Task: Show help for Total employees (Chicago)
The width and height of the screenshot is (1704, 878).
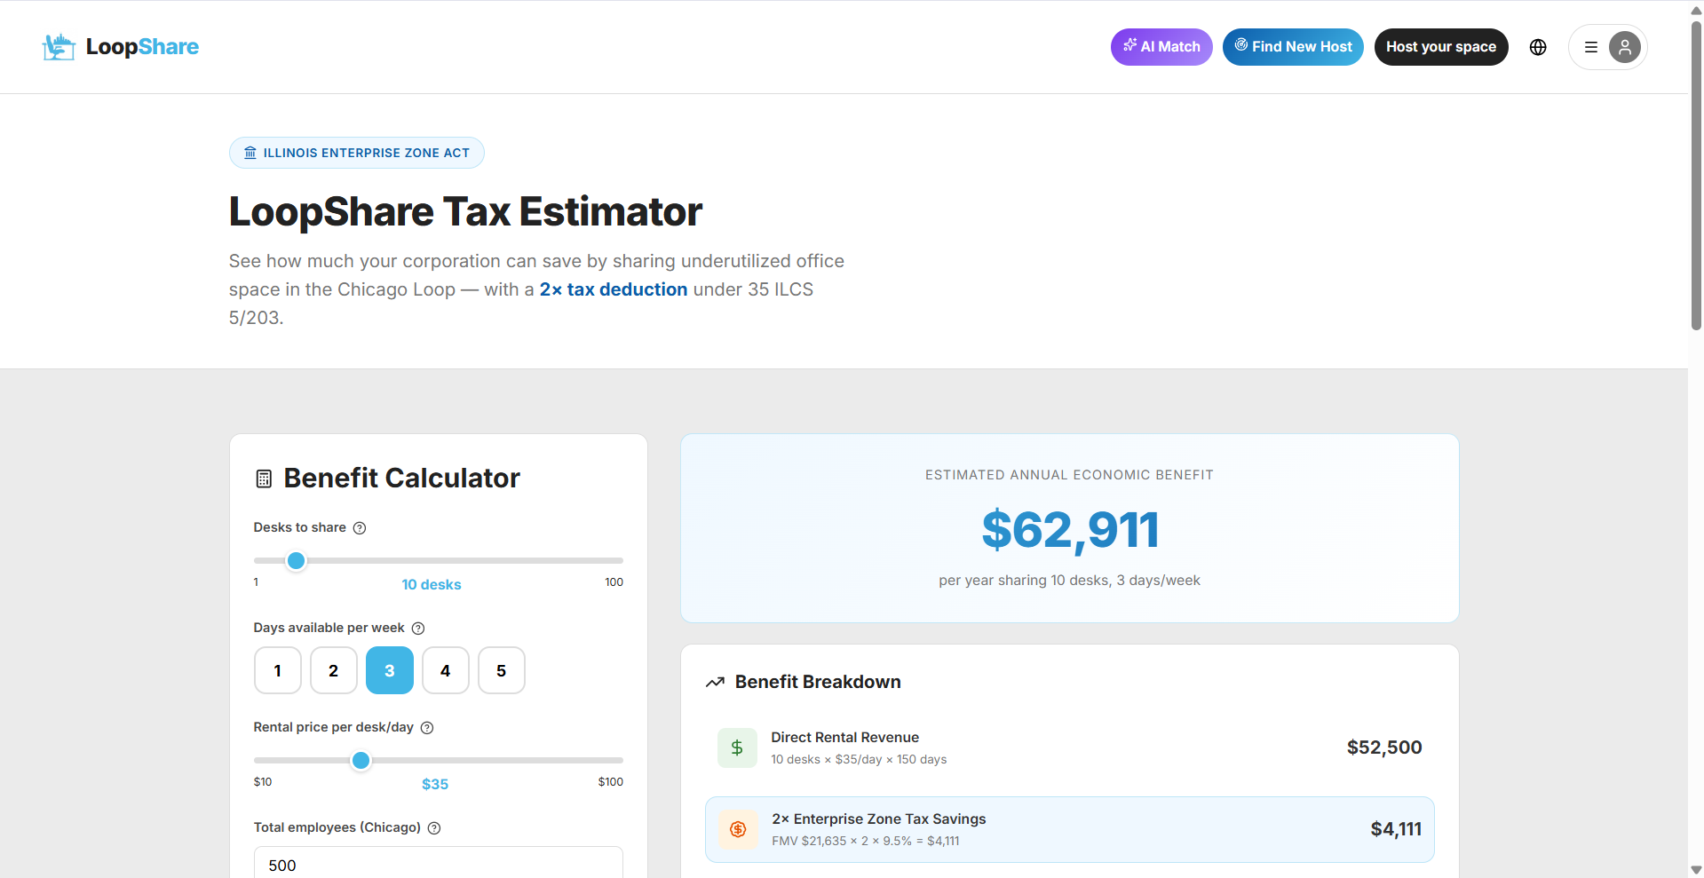Action: (434, 828)
